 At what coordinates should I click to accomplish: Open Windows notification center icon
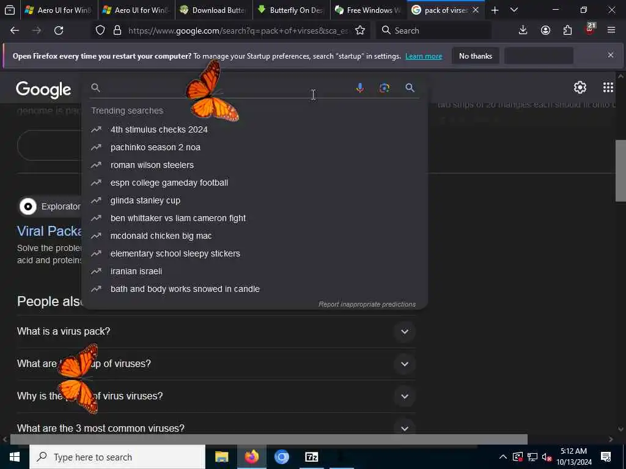coord(606,457)
